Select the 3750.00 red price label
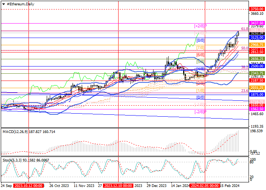The image size is (266, 190). 256,9
